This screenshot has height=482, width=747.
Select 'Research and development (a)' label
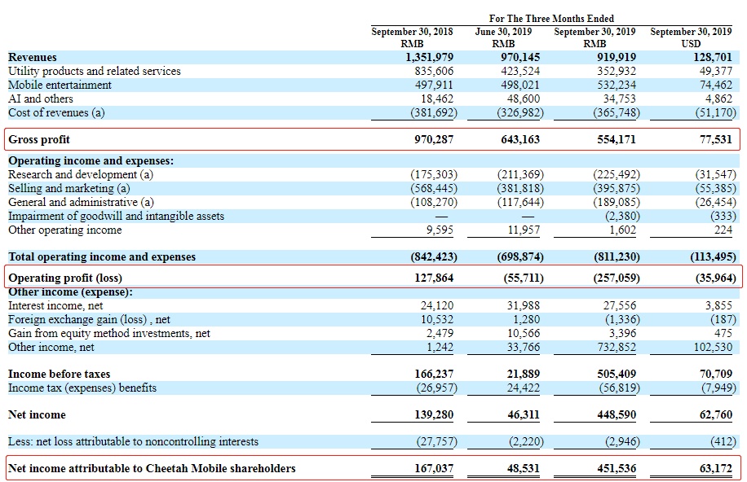pyautogui.click(x=81, y=174)
